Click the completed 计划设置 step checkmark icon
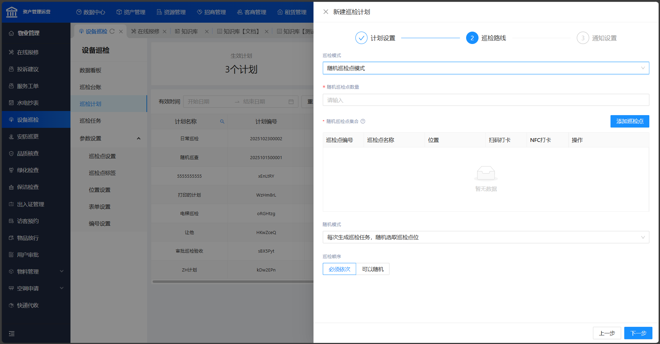The width and height of the screenshot is (660, 344). pyautogui.click(x=361, y=38)
